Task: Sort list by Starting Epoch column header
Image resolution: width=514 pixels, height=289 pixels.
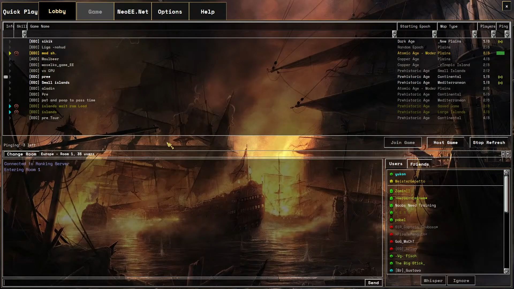Action: [x=417, y=26]
